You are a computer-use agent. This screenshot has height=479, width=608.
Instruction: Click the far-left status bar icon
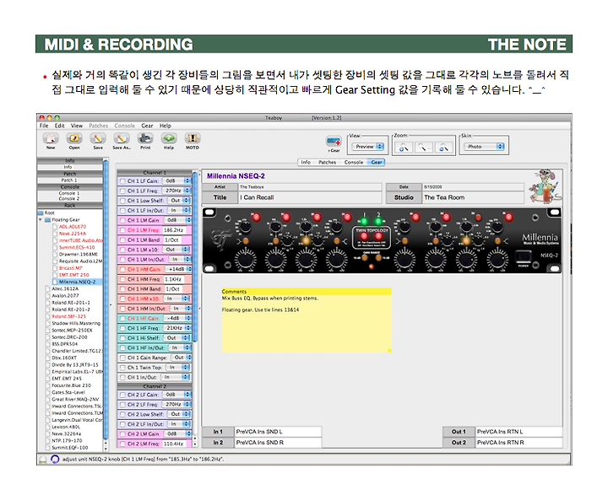(43, 460)
